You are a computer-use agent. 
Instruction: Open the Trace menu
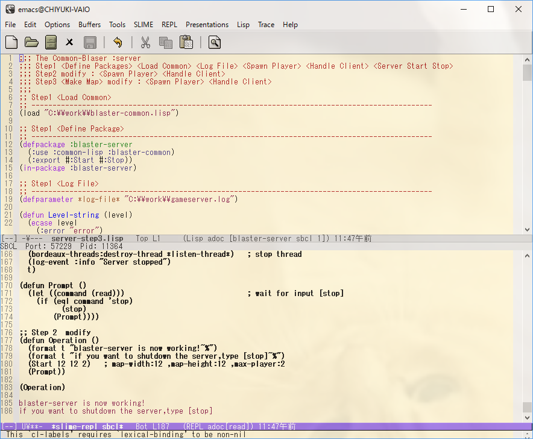click(266, 25)
